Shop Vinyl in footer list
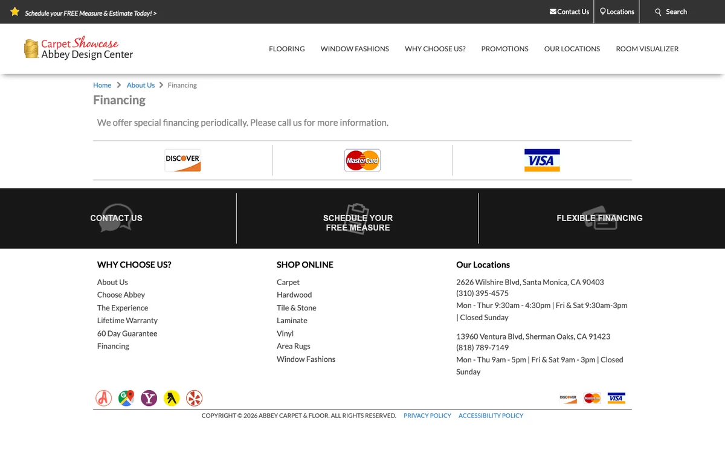Viewport: 725px width, 453px height. pos(285,333)
